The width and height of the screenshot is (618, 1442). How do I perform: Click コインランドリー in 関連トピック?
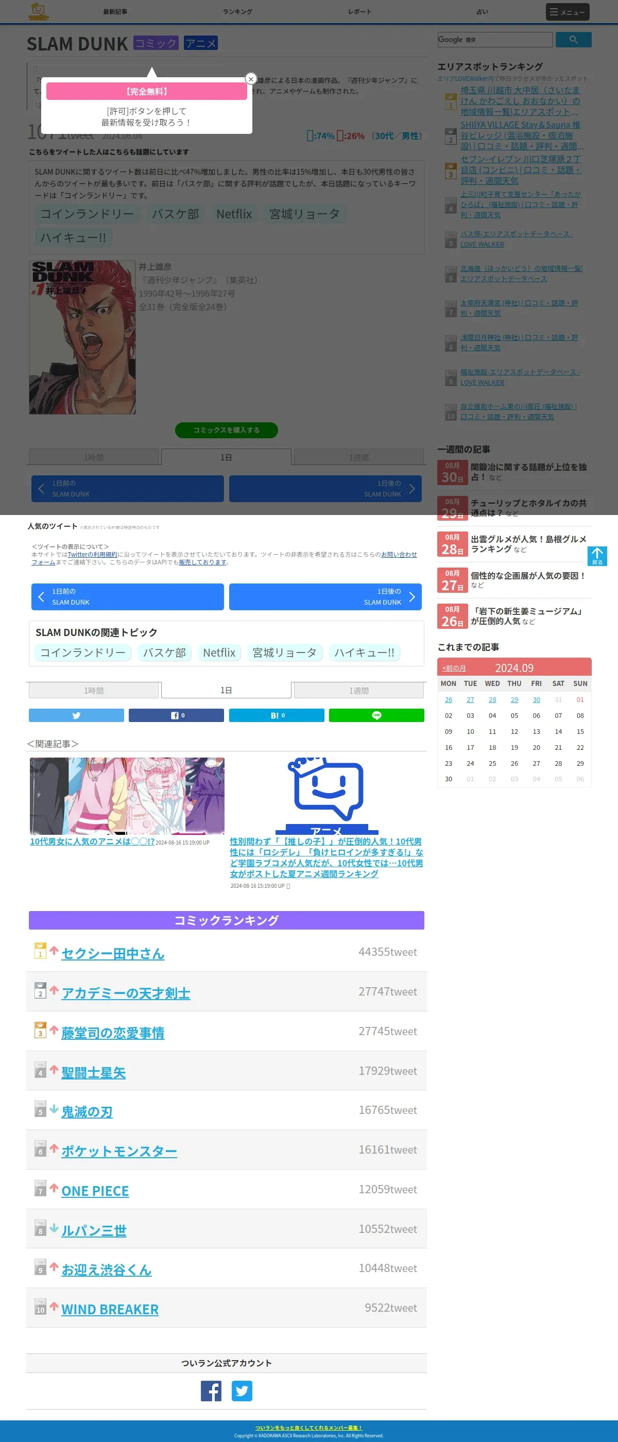[83, 652]
